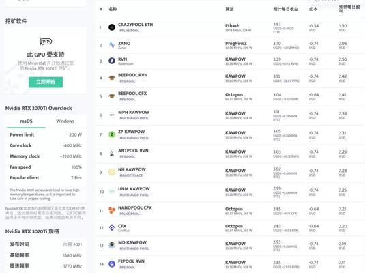Switch to the msOS overclock tab

click(x=26, y=121)
